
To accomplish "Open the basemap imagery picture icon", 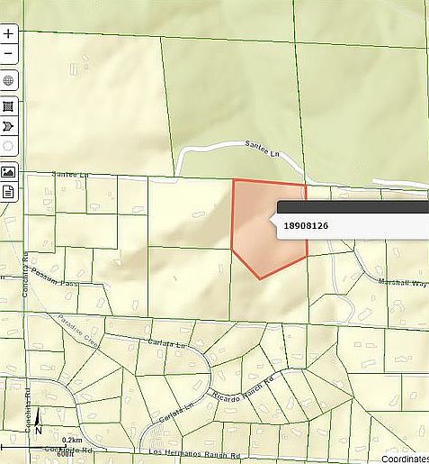I will [x=8, y=172].
